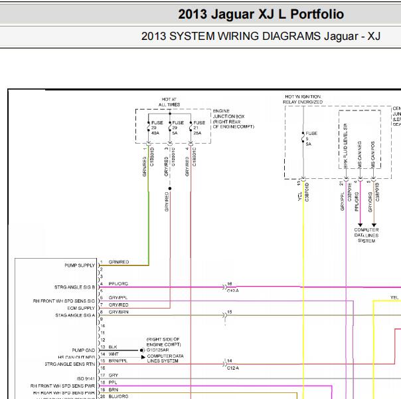Click 'BLU/ORG' wire label at pin 20
401x399 pixels.
118,396
